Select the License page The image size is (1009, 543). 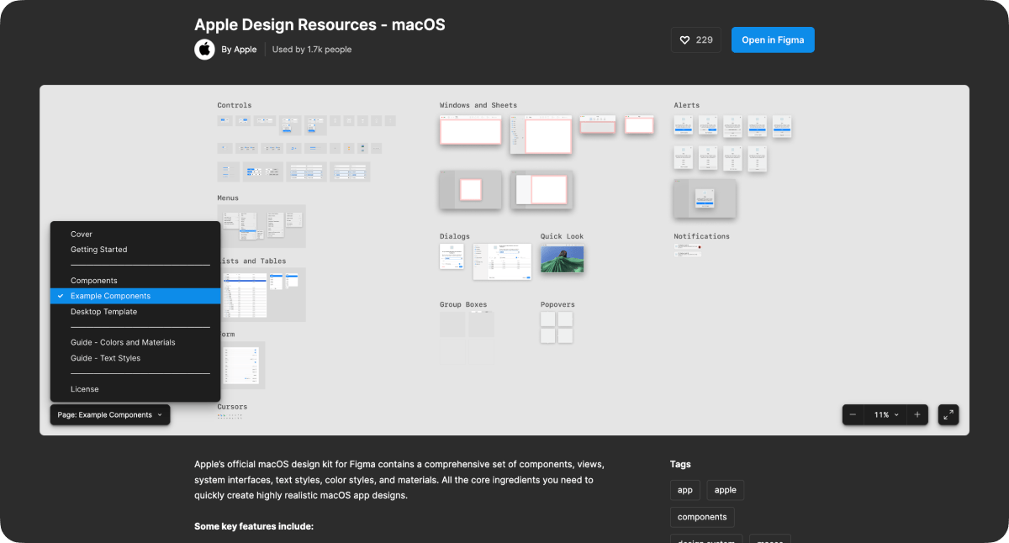click(135, 389)
